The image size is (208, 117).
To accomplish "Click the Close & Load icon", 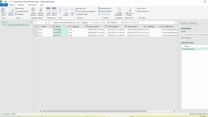I will (3, 10).
